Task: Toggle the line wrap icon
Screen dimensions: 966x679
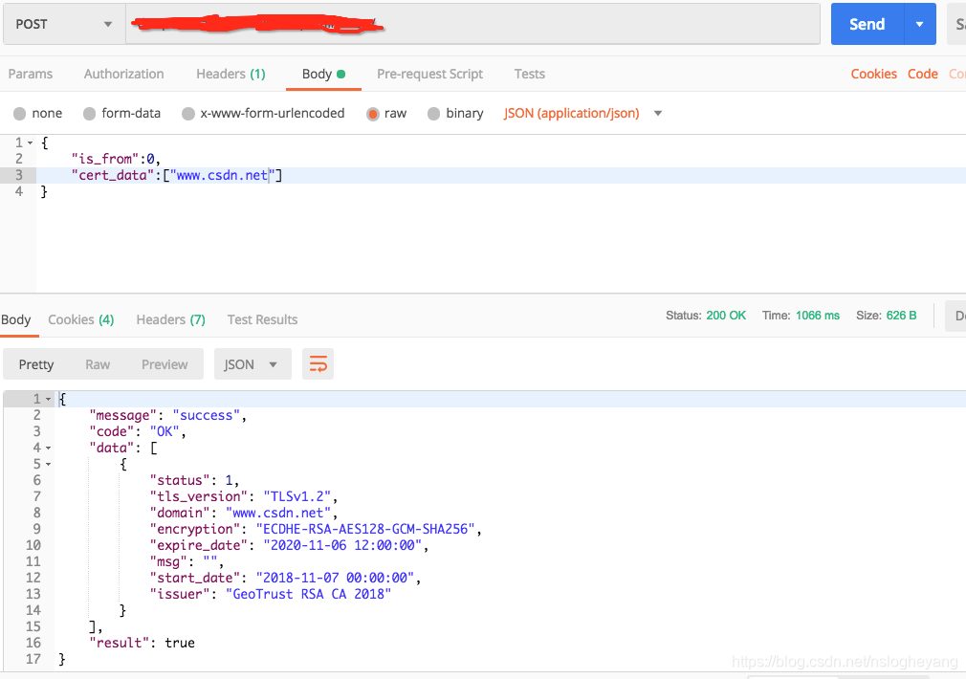Action: pos(318,364)
